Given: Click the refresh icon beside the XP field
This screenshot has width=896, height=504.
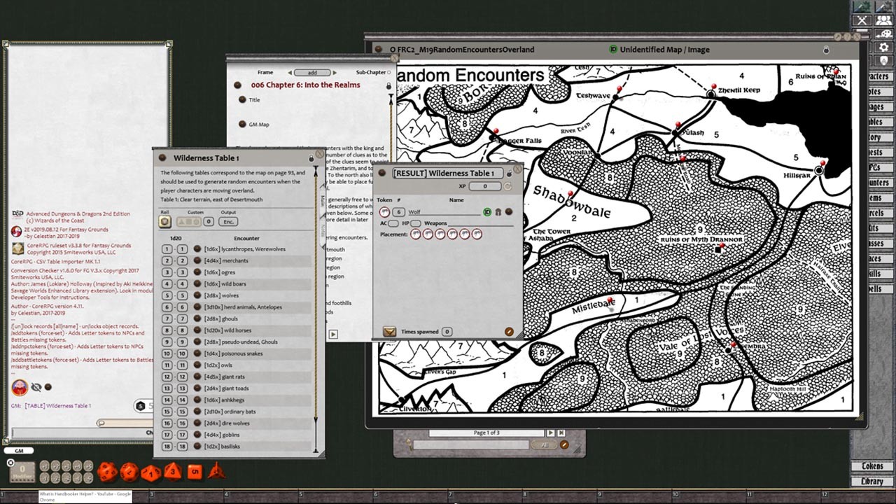Looking at the screenshot, I should click(x=507, y=186).
